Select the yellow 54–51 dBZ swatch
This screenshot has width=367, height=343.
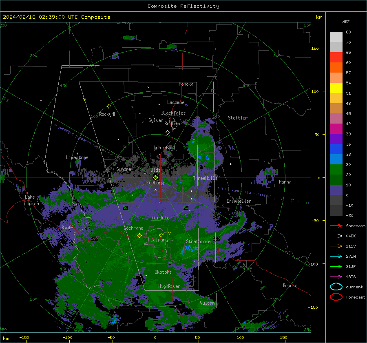coord(336,88)
